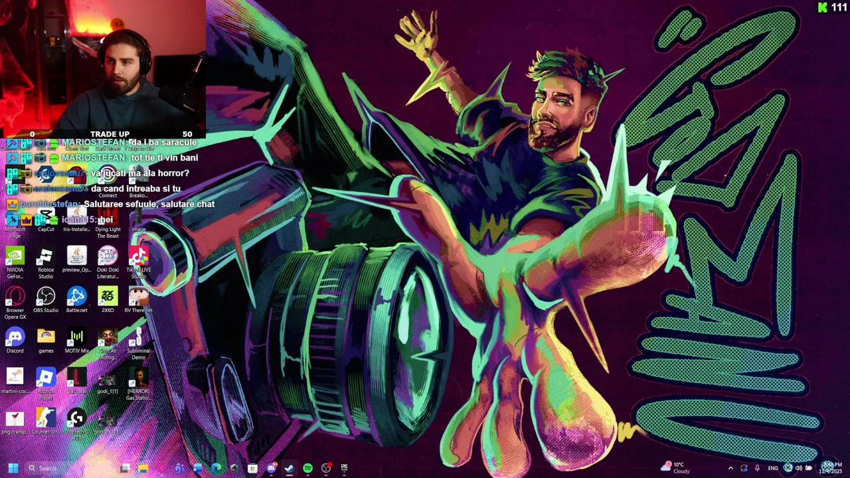Image resolution: width=850 pixels, height=478 pixels.
Task: Launch RV There Yet game shortcut
Action: (x=138, y=300)
